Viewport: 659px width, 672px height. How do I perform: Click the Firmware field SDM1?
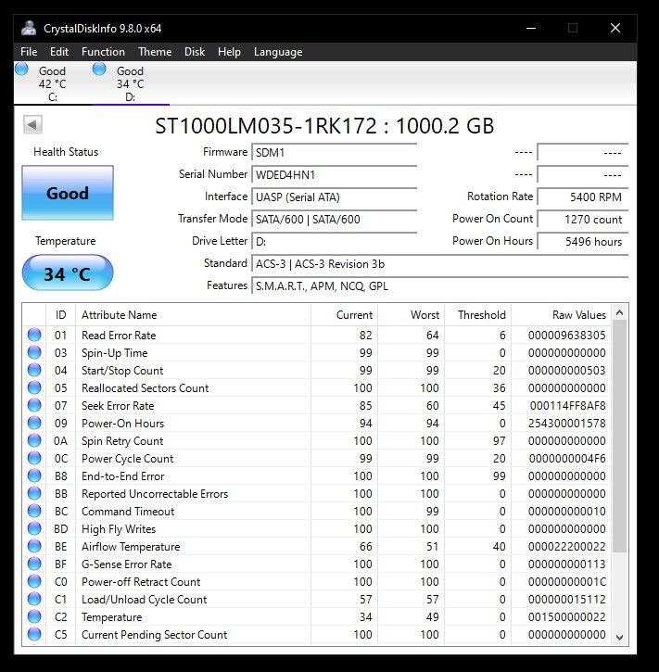click(x=335, y=153)
